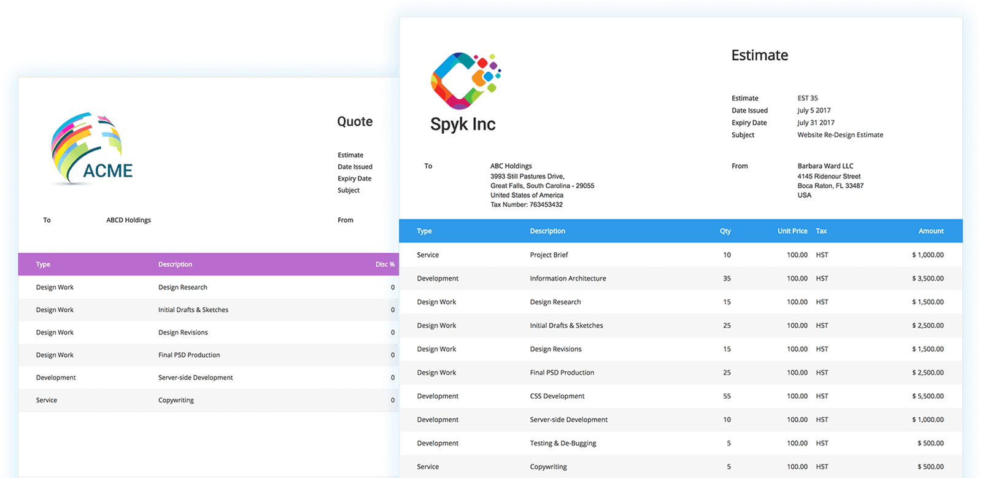The height and width of the screenshot is (478, 982).
Task: Click the Qty column header
Action: (x=725, y=231)
